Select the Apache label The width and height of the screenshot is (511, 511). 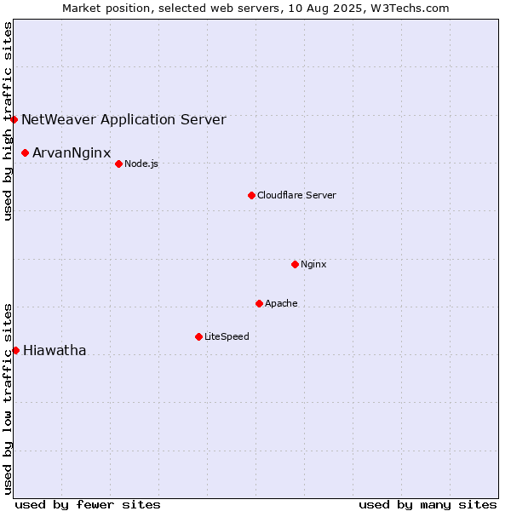pos(281,304)
